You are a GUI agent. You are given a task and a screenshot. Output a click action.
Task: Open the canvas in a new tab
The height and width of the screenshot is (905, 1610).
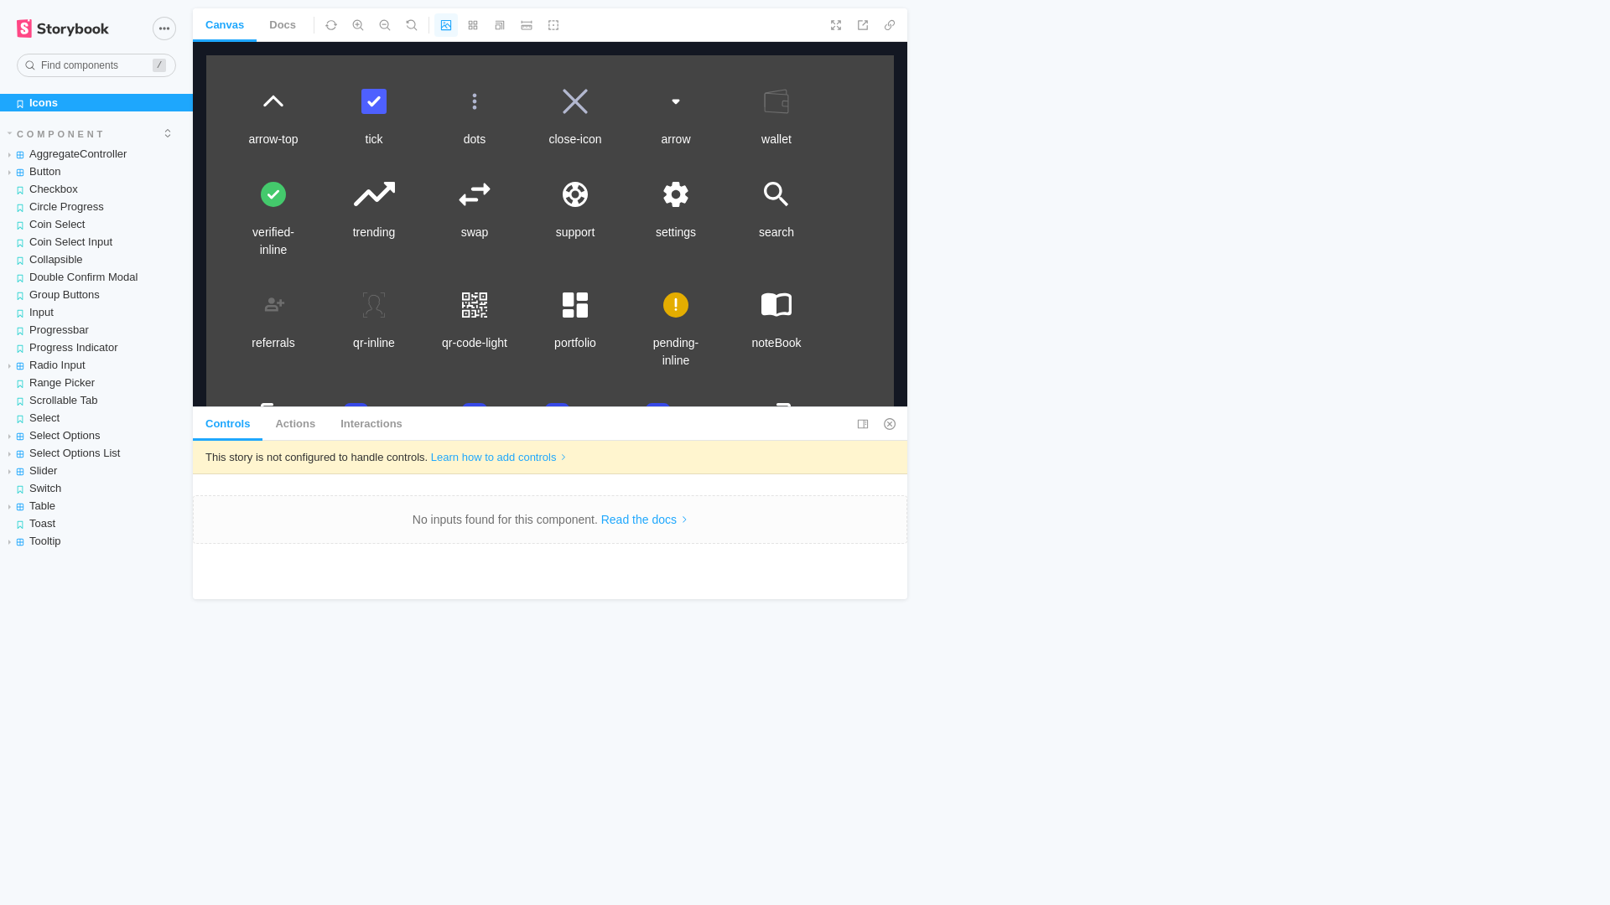[x=863, y=25]
